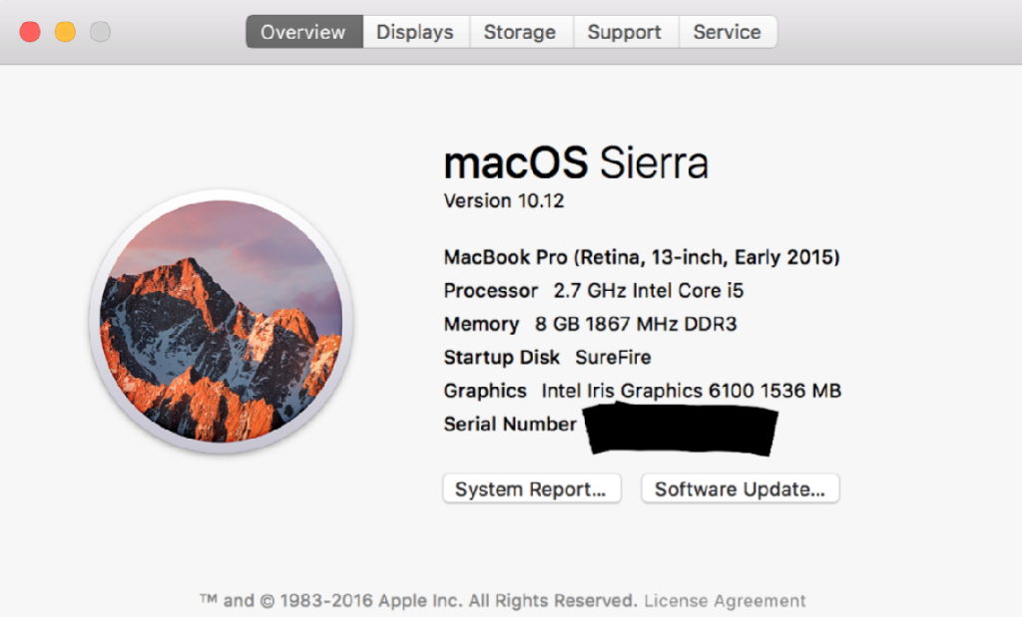Image resolution: width=1022 pixels, height=617 pixels.
Task: Click the SureFire startup disk name
Action: coord(613,357)
